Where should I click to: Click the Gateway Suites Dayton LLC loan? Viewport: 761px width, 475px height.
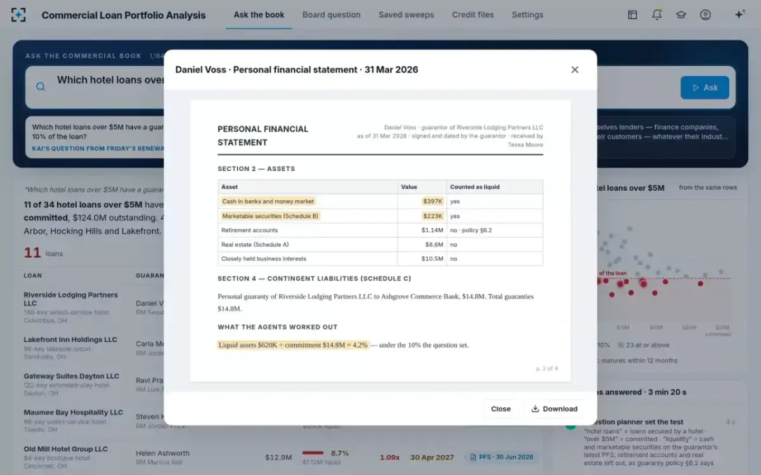pos(71,376)
